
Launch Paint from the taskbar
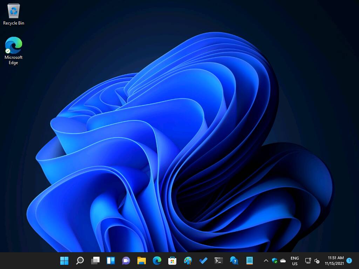[x=188, y=261]
